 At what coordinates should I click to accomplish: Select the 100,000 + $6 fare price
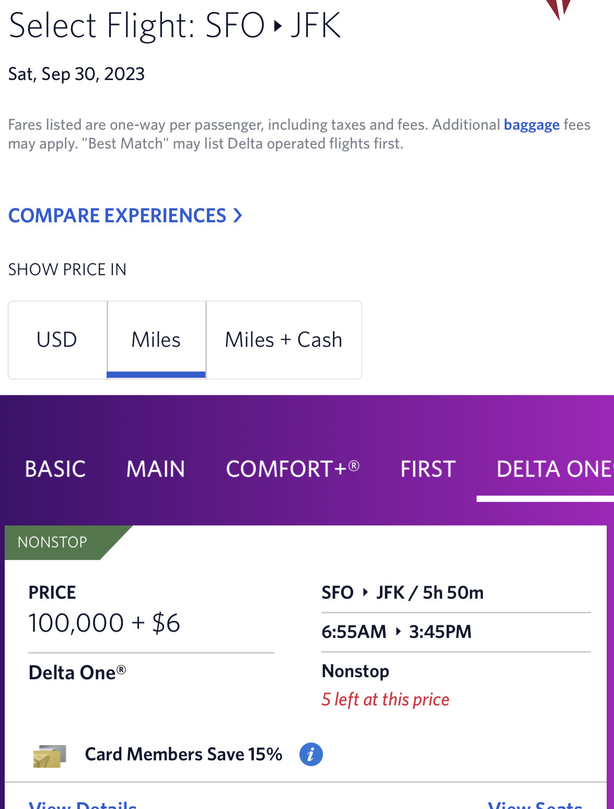(x=105, y=623)
